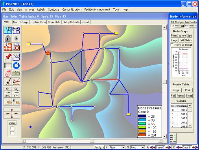
Task: Click the Large button under Node Graph
Action: (174, 40)
